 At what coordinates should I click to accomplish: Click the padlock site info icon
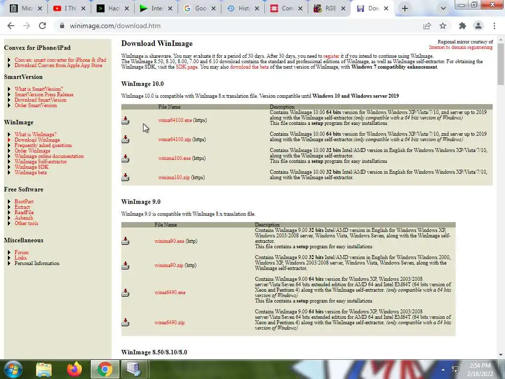tap(62, 26)
